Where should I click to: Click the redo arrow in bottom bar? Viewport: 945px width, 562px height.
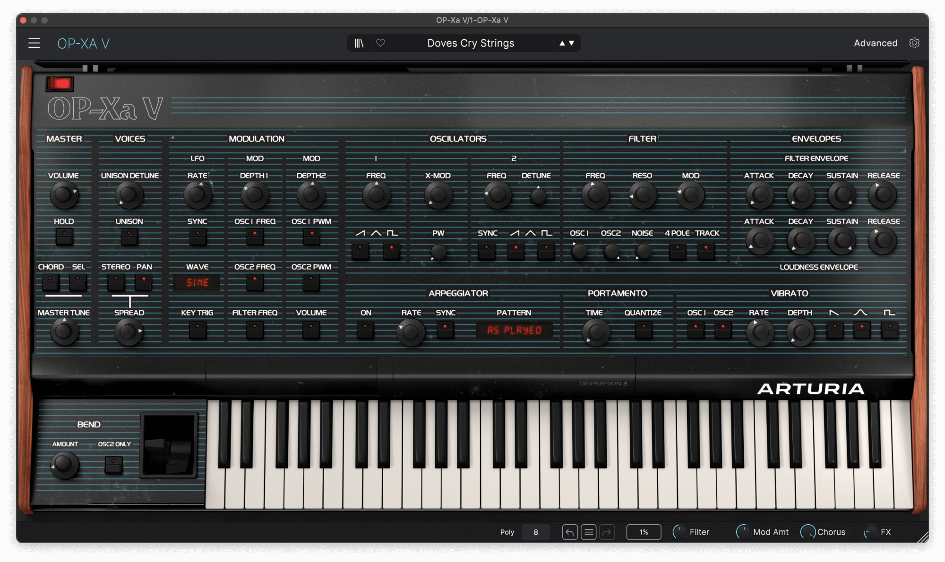pyautogui.click(x=607, y=532)
